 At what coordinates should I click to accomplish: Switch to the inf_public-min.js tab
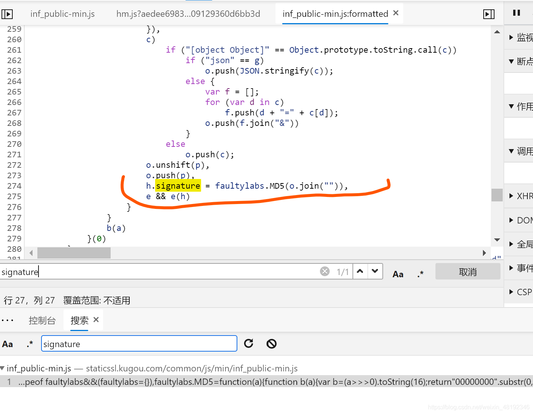tap(62, 14)
